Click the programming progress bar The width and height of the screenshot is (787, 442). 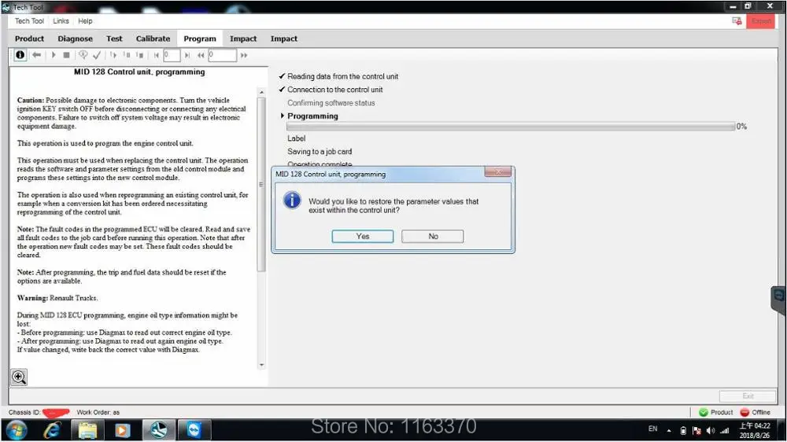coord(511,127)
